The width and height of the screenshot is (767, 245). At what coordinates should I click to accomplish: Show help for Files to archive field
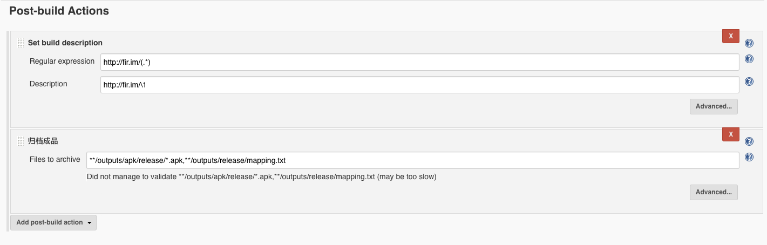749,158
